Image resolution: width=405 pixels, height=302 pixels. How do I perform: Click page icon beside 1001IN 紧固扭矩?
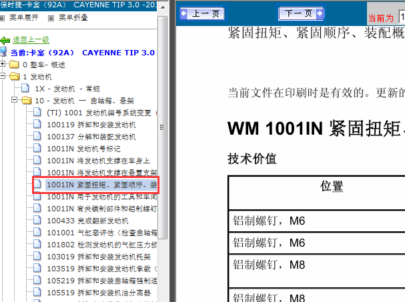click(x=37, y=184)
